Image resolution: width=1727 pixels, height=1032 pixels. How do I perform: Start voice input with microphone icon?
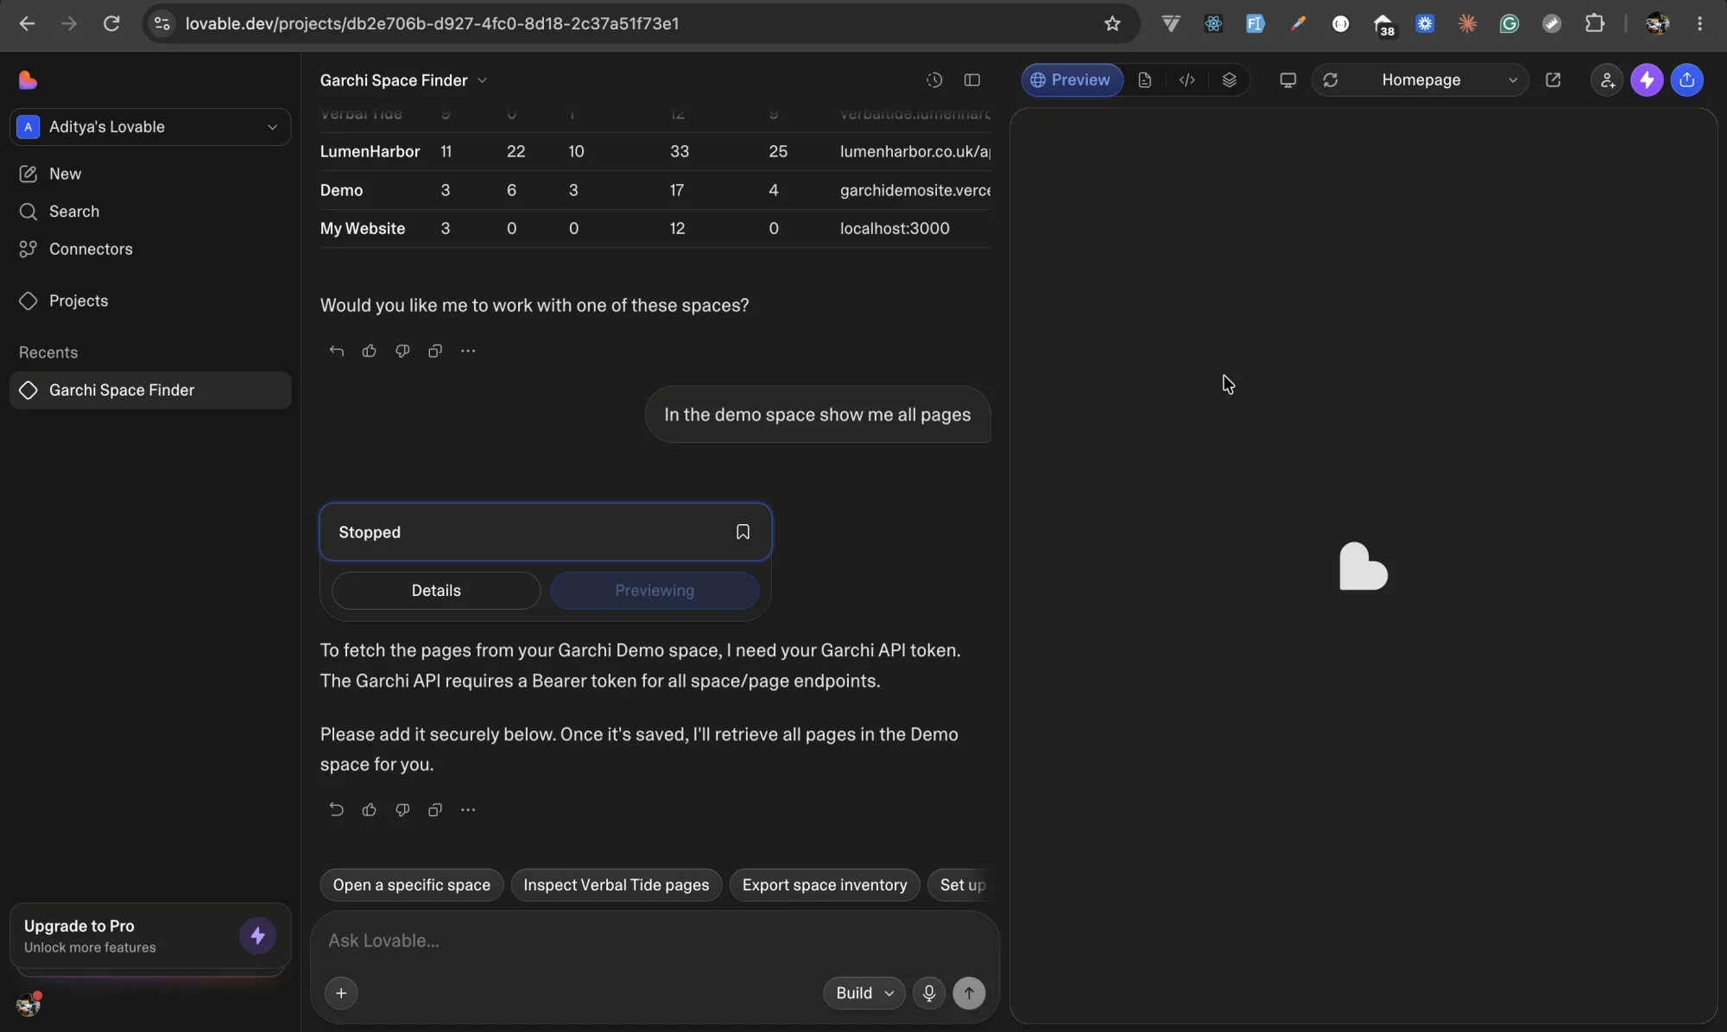click(929, 993)
